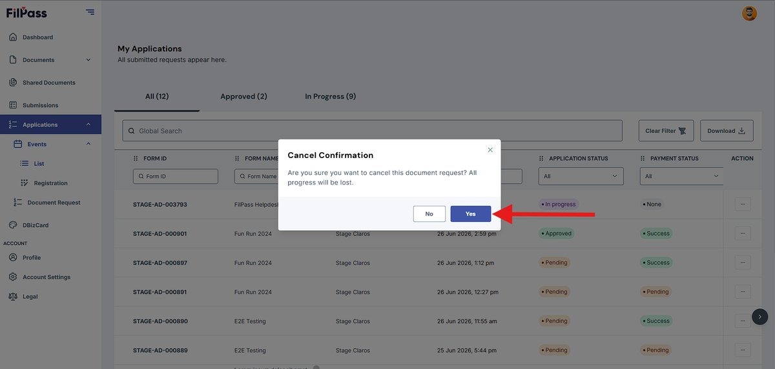Collapse the Events submenu chevron

(88, 144)
